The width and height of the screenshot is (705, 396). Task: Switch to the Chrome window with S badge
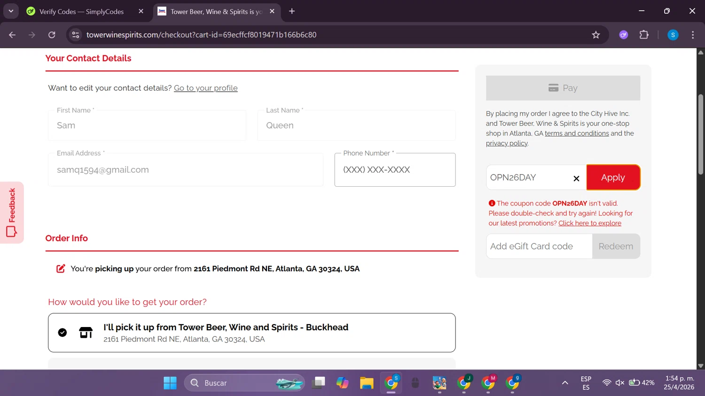click(391, 383)
